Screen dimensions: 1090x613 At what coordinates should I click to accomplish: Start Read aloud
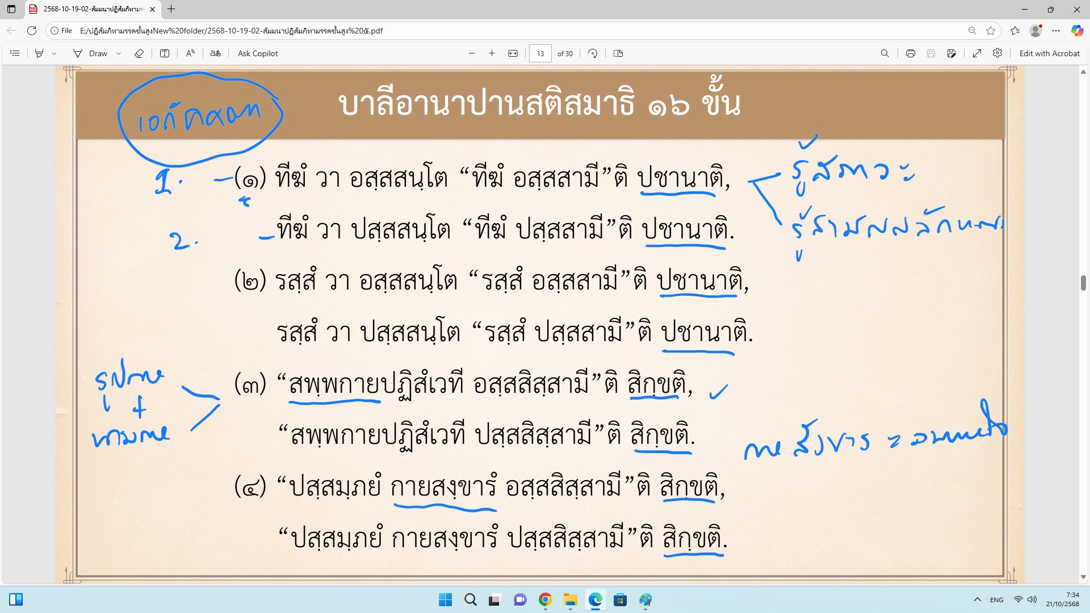pyautogui.click(x=190, y=53)
